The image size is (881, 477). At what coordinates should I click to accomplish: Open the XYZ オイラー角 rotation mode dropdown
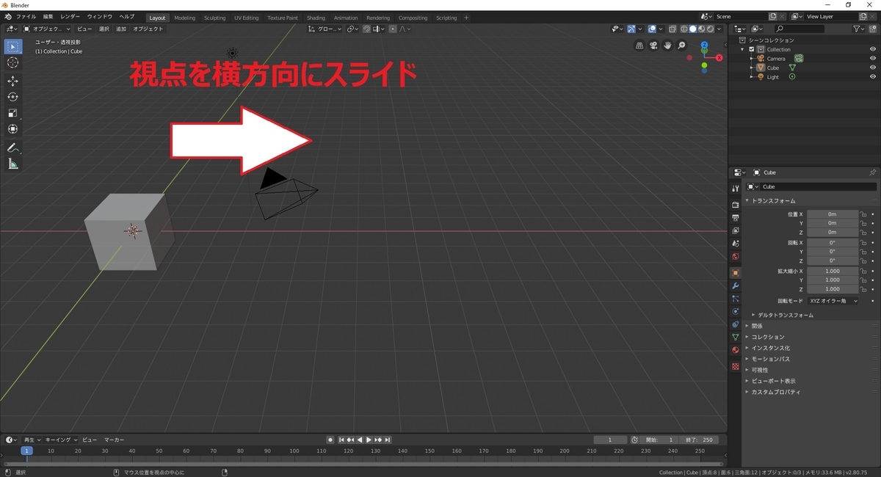click(x=833, y=301)
